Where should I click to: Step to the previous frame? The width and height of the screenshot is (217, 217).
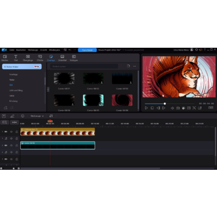pyautogui.click(x=158, y=108)
